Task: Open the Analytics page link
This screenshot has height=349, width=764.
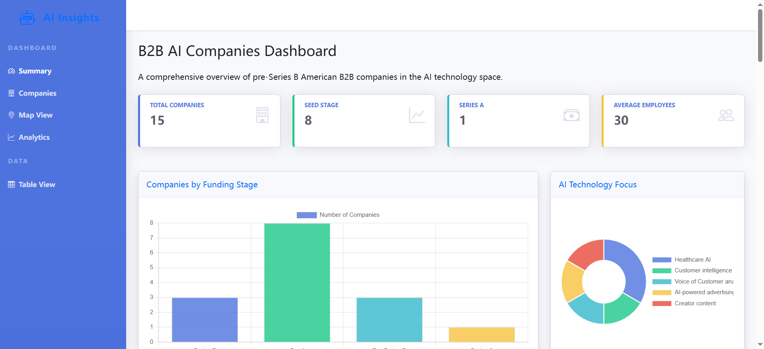Action: [x=34, y=137]
